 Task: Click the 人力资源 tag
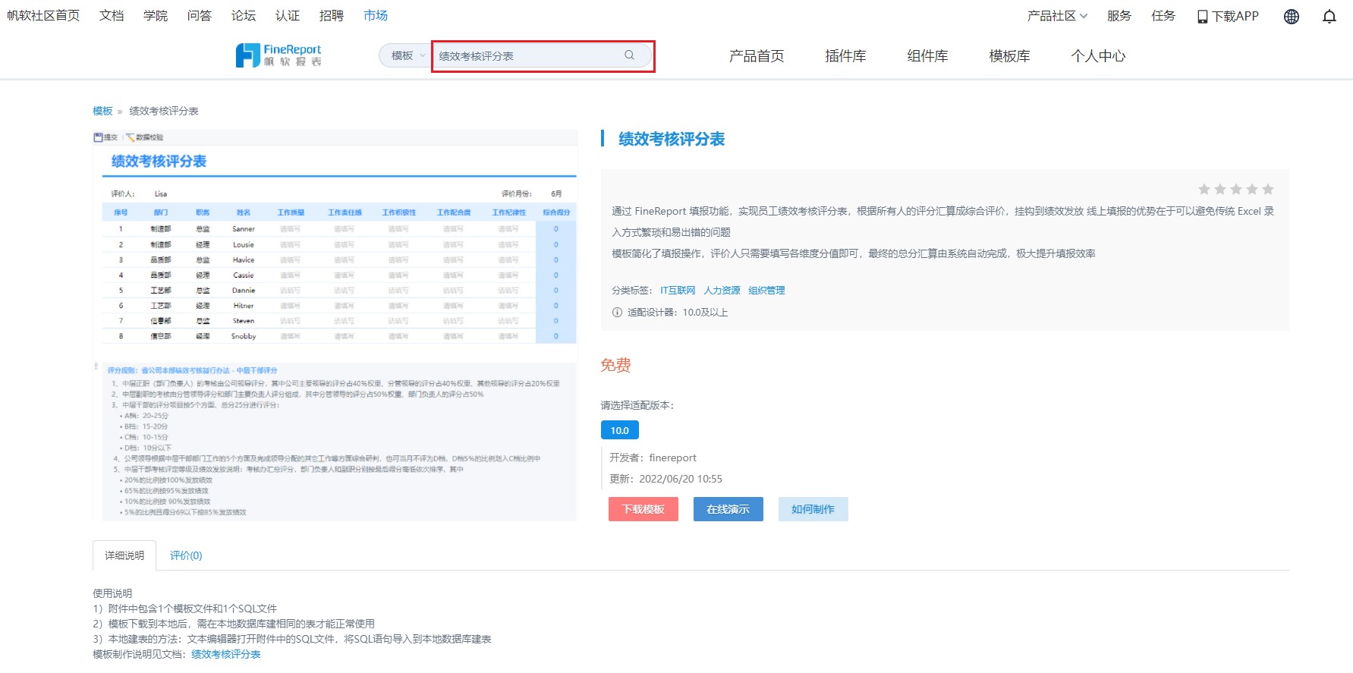[722, 291]
